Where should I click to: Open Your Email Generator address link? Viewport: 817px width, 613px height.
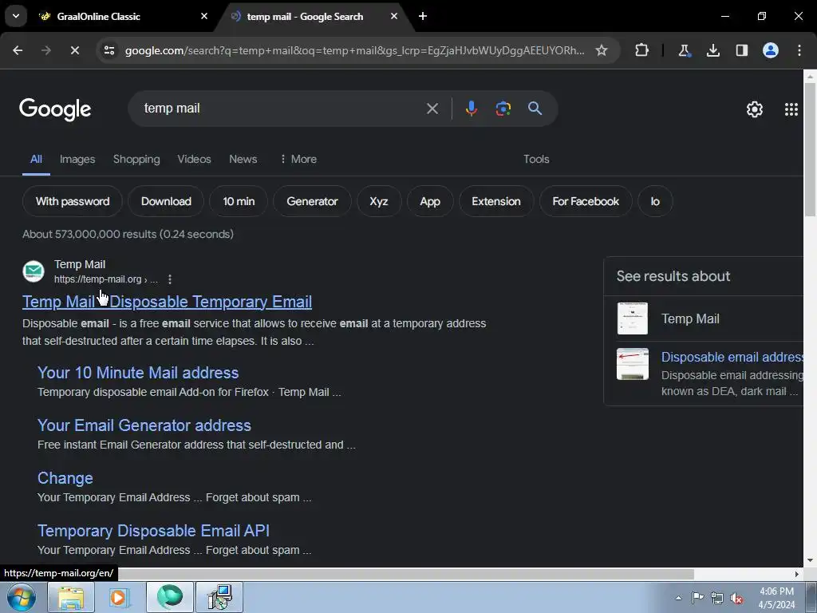tap(144, 425)
